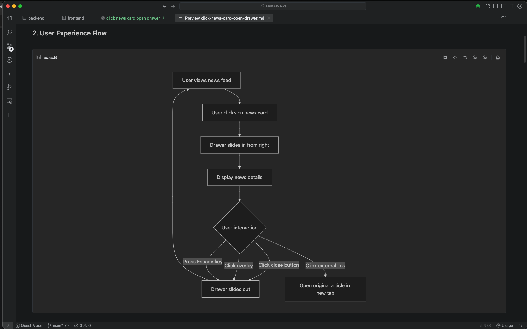Zoom in on the mermaid diagram
The image size is (527, 329).
click(485, 58)
